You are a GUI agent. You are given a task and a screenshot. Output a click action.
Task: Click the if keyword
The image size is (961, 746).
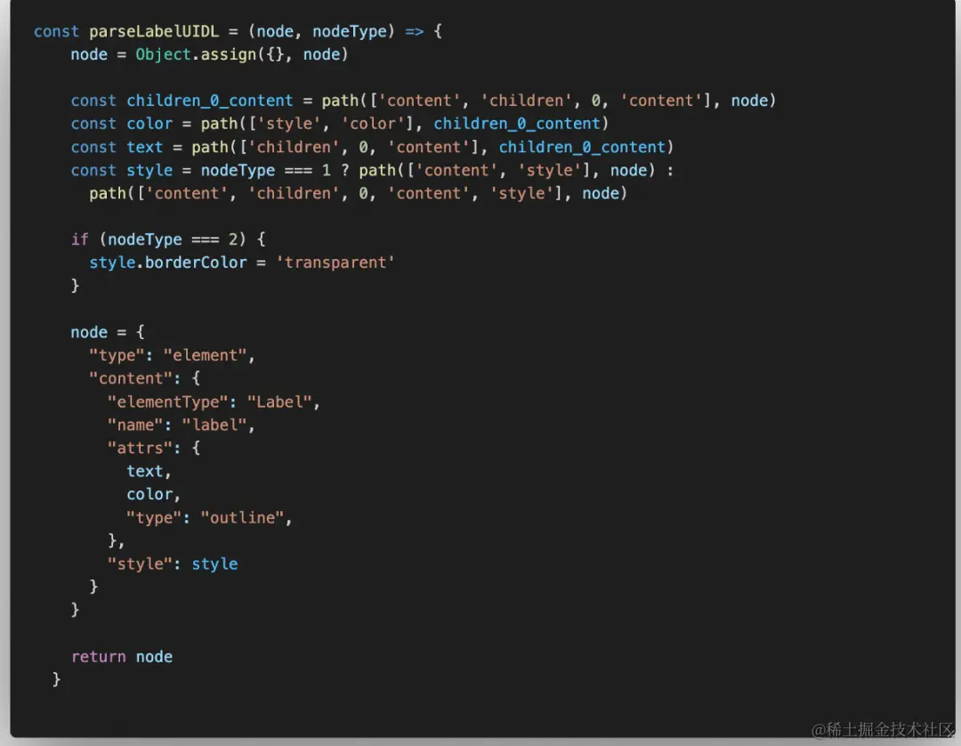(80, 239)
